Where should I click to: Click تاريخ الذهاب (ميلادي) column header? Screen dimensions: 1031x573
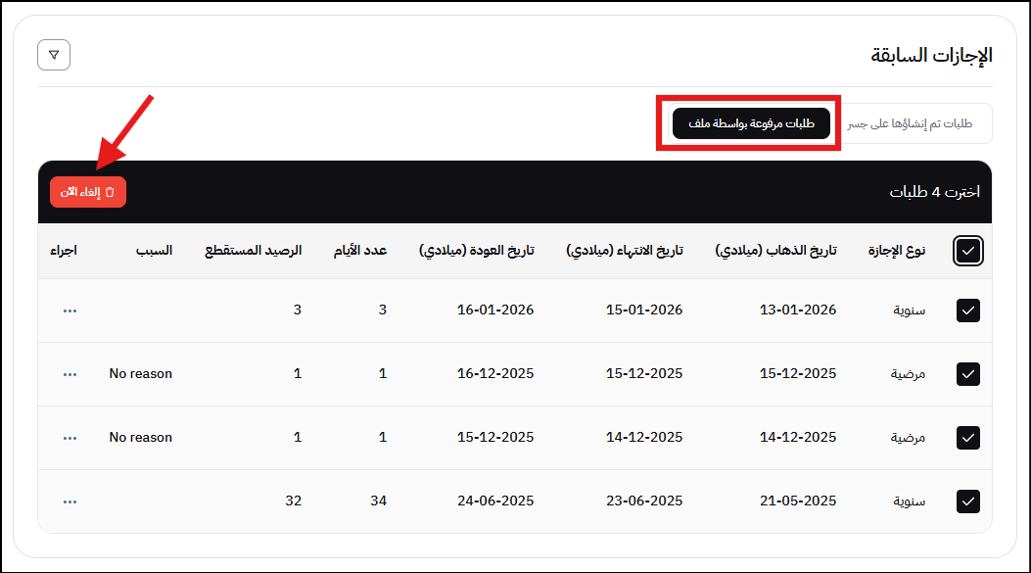(x=775, y=251)
